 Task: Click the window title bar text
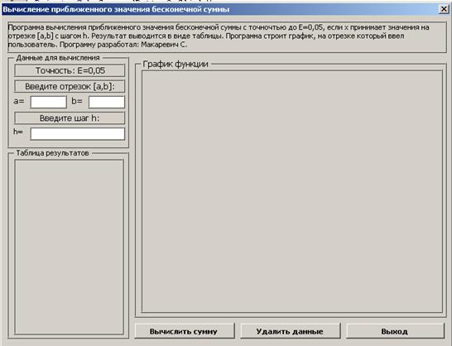click(x=116, y=9)
